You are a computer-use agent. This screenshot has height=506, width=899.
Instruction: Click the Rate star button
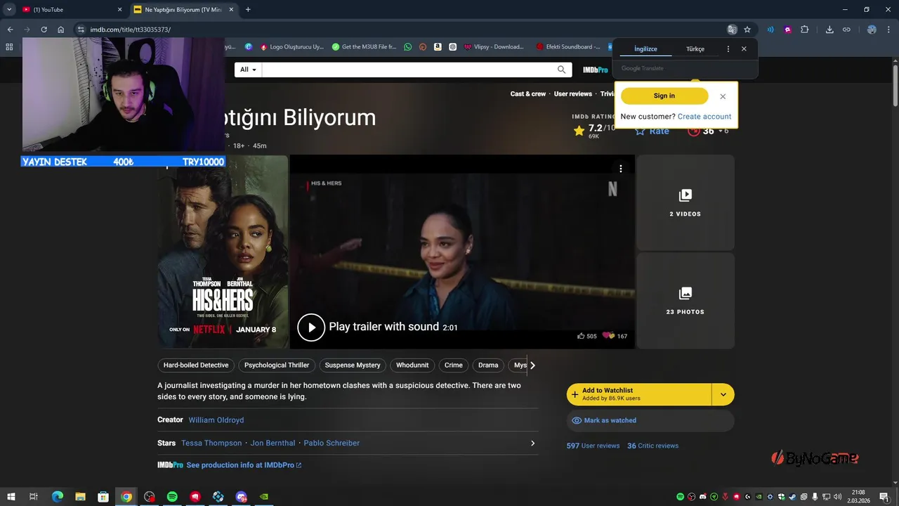652,131
